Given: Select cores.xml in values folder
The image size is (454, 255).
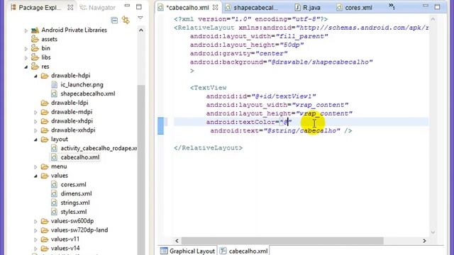Looking at the screenshot, I should (x=73, y=184).
